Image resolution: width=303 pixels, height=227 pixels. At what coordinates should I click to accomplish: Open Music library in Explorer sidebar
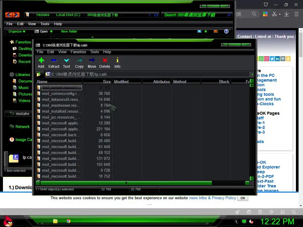pos(21,87)
